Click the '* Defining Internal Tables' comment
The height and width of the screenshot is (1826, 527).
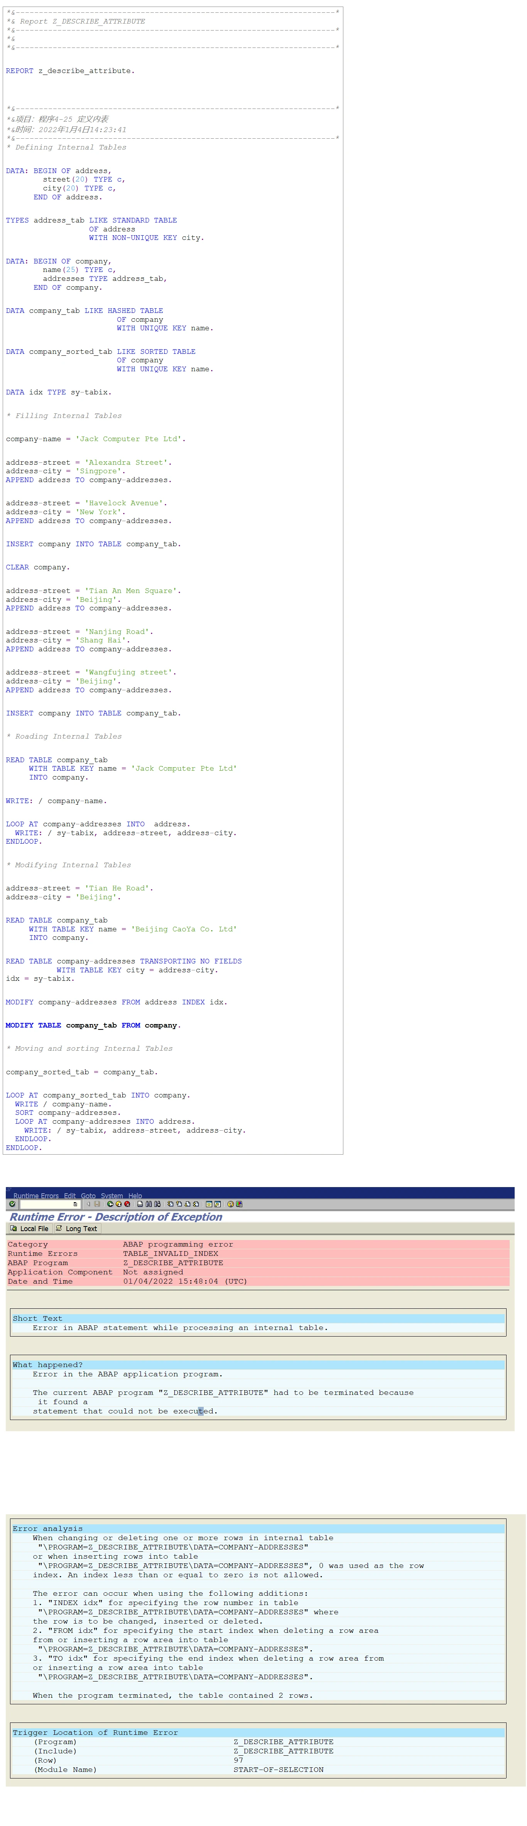pyautogui.click(x=66, y=148)
